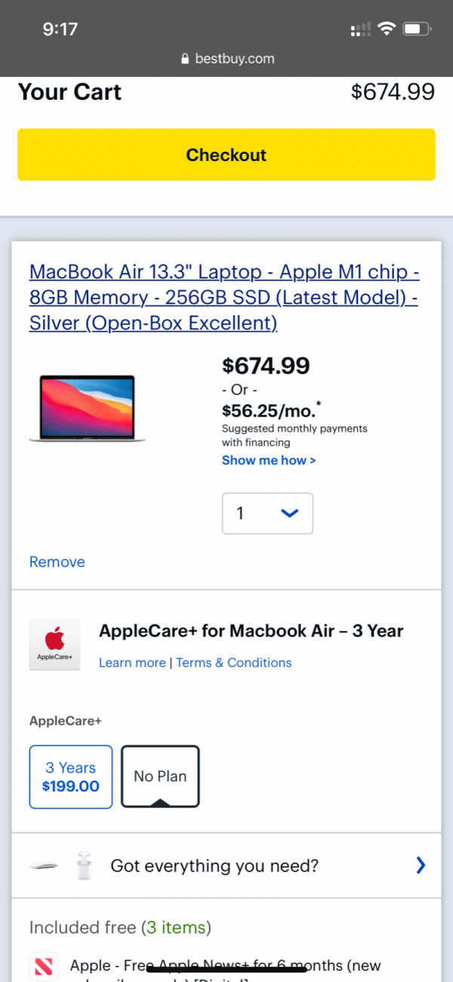Tap the bestbuy.com address bar
Image resolution: width=453 pixels, height=982 pixels.
click(x=226, y=59)
